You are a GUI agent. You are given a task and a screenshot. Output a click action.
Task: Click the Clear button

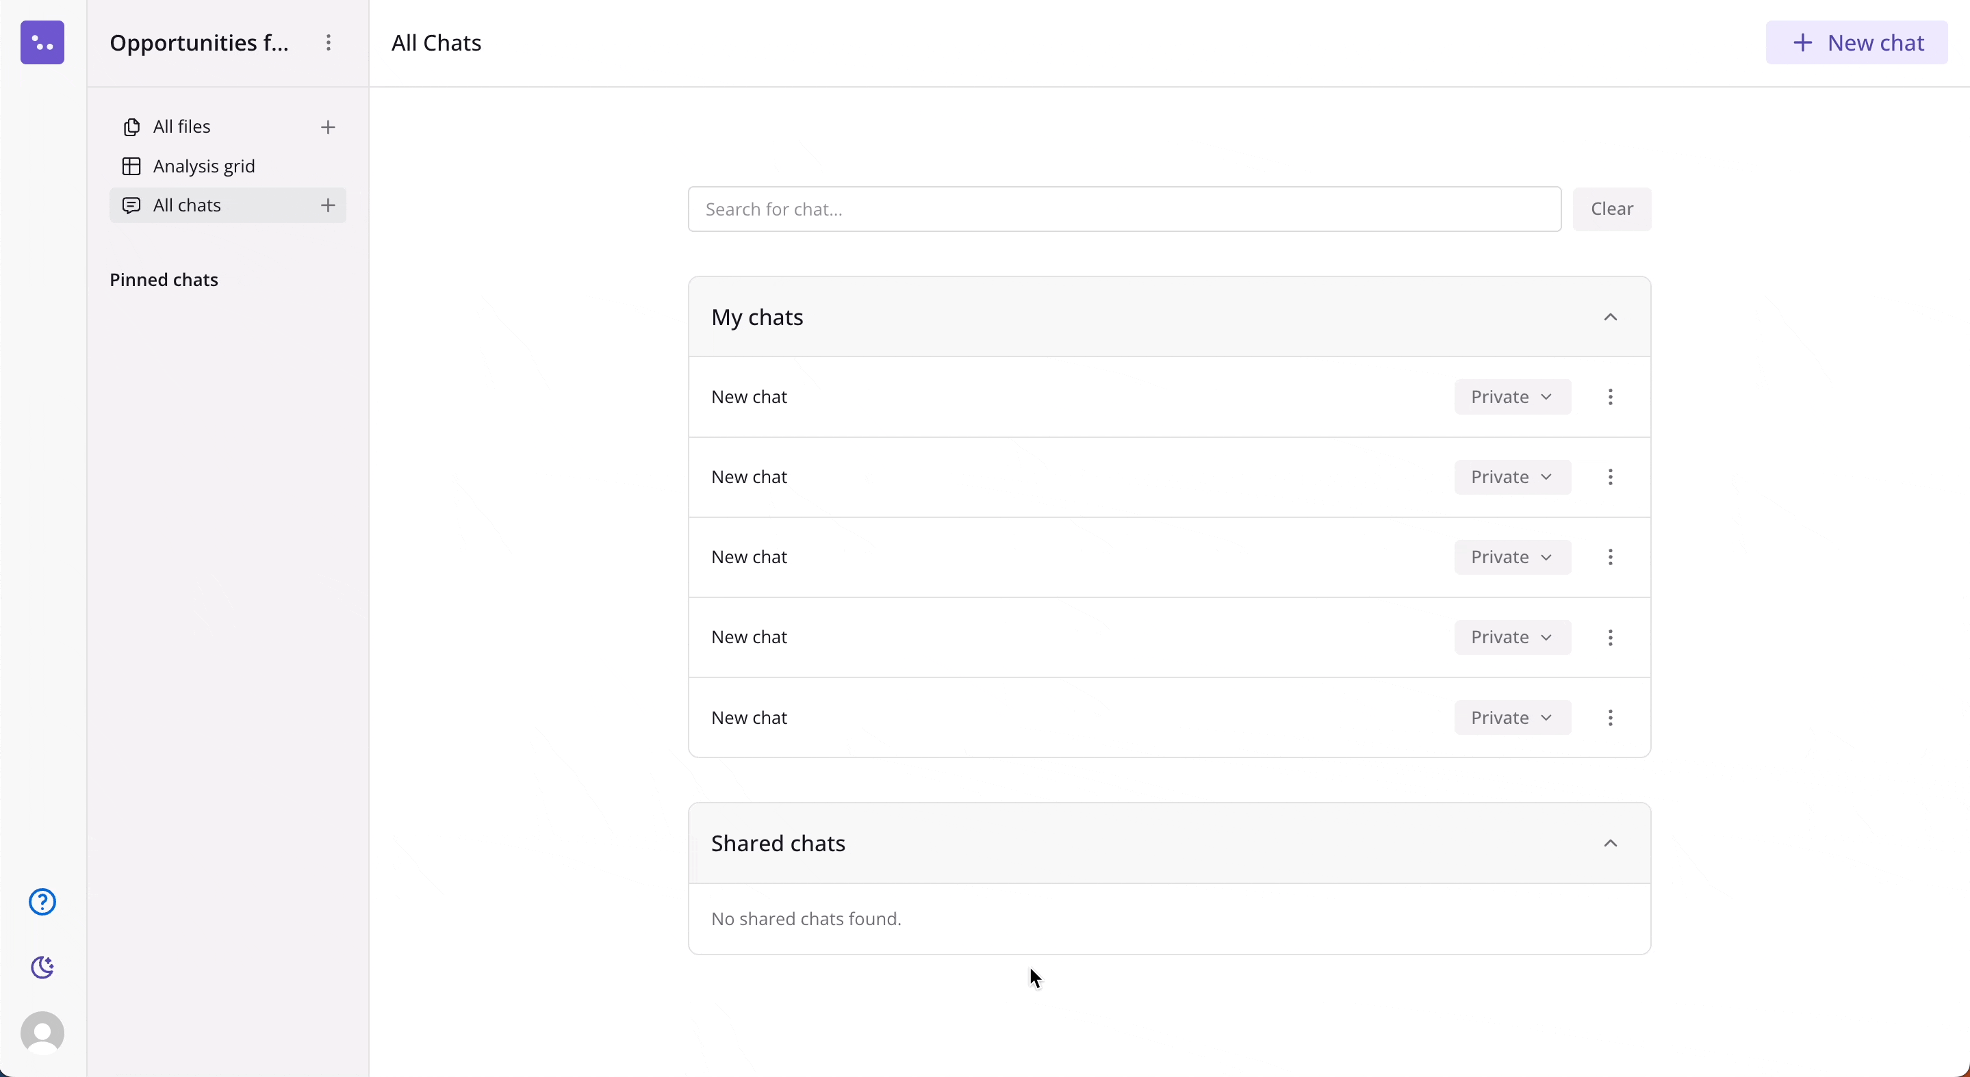point(1611,209)
